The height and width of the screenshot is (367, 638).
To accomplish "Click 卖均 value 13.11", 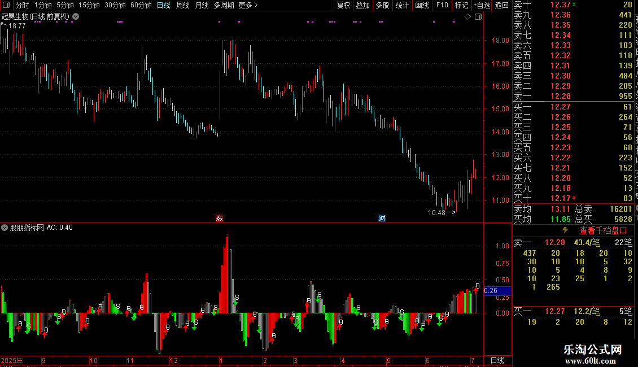I will [x=560, y=209].
